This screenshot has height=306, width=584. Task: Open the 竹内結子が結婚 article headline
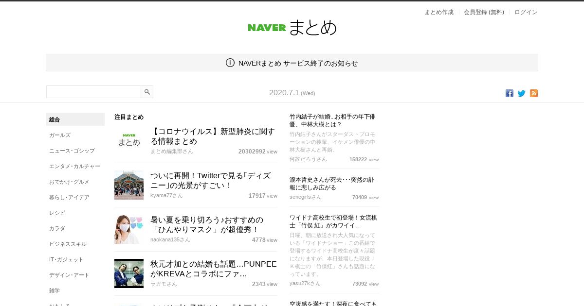pyautogui.click(x=332, y=120)
